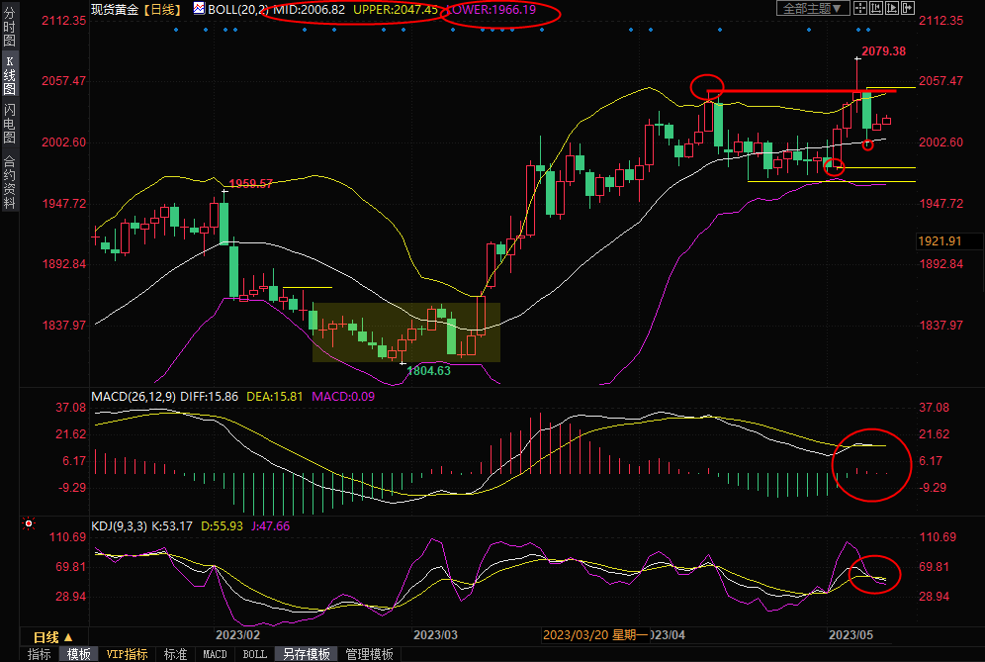Click the compress chart left icon
The image size is (985, 662).
coord(876,8)
